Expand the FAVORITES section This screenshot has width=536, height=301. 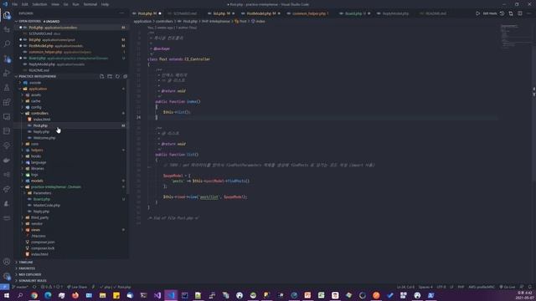[x=27, y=268]
